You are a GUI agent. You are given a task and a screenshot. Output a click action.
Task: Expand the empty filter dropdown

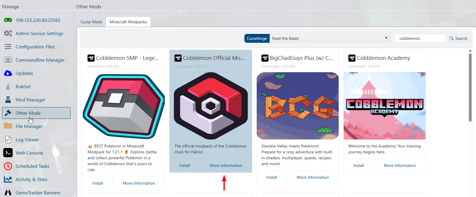[x=347, y=38]
